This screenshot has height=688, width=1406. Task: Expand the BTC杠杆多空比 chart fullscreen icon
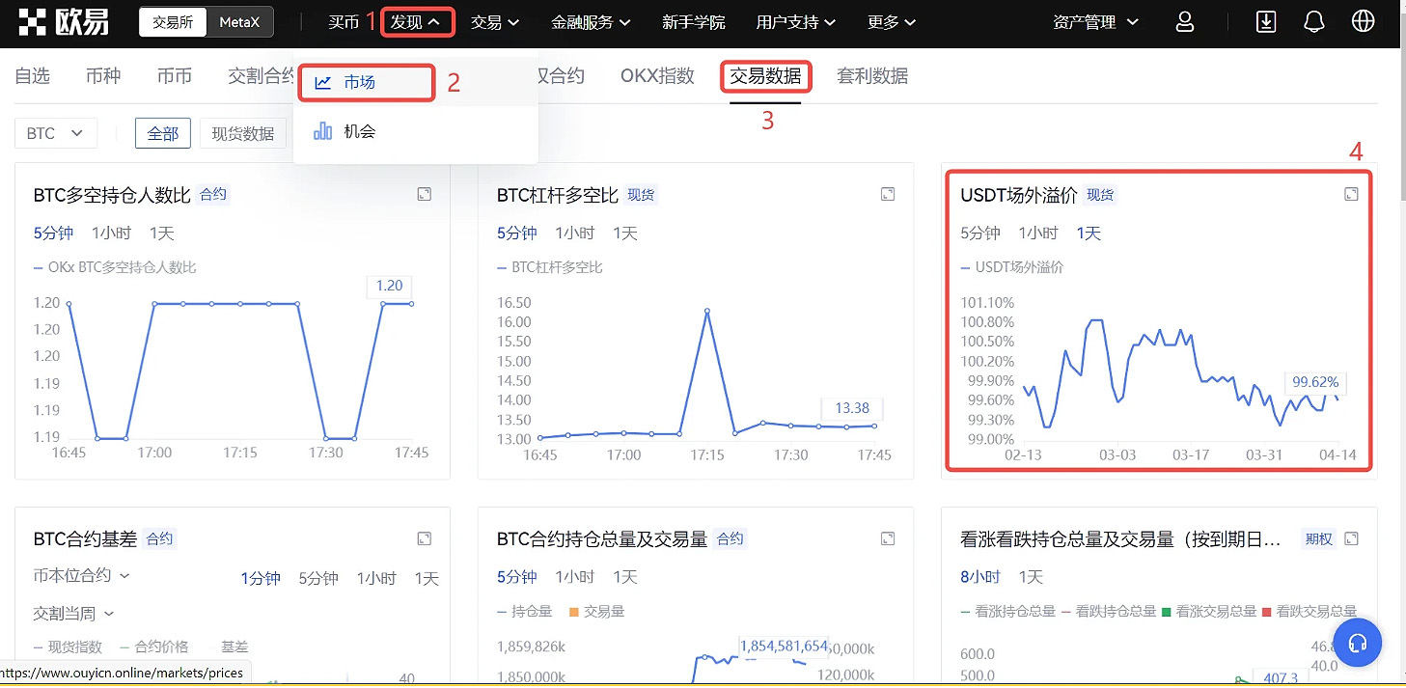click(x=888, y=195)
